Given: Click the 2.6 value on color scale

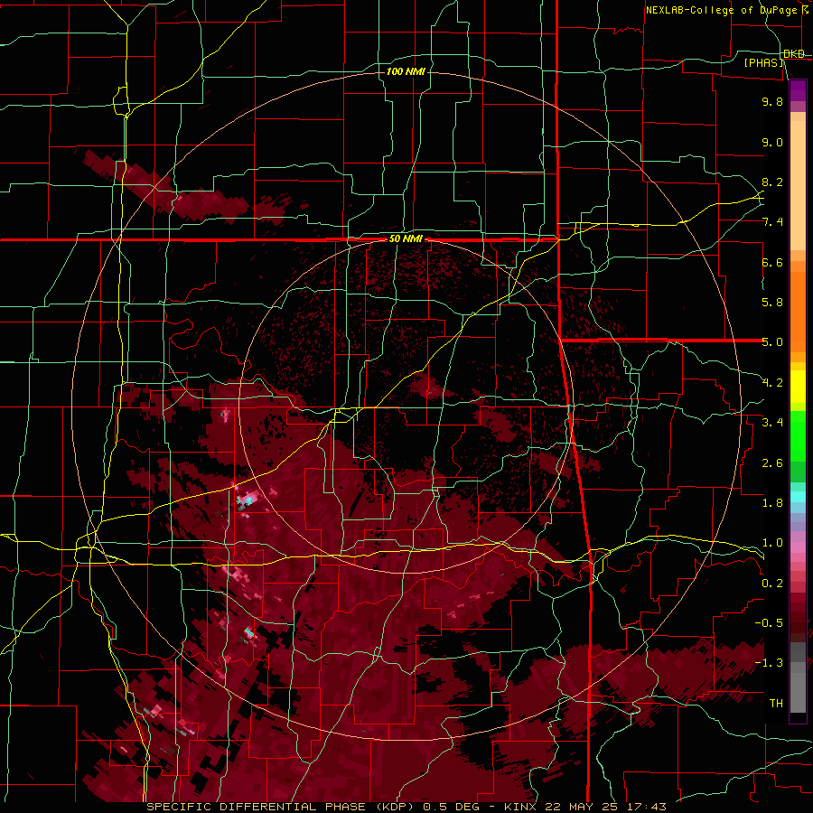Looking at the screenshot, I should coord(772,463).
